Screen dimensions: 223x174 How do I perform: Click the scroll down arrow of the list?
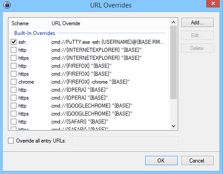pyautogui.click(x=173, y=126)
